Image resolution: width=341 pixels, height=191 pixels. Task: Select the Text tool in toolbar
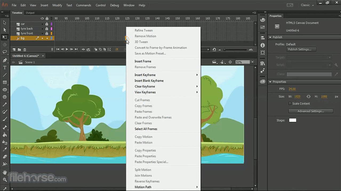coord(5,68)
